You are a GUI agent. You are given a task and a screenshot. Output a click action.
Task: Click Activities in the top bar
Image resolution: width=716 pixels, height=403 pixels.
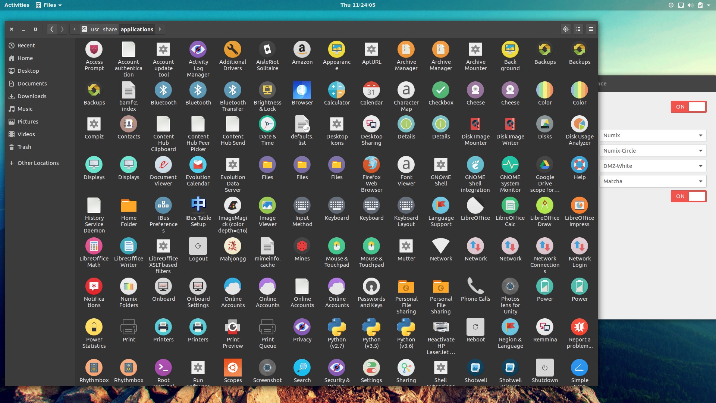pos(16,5)
